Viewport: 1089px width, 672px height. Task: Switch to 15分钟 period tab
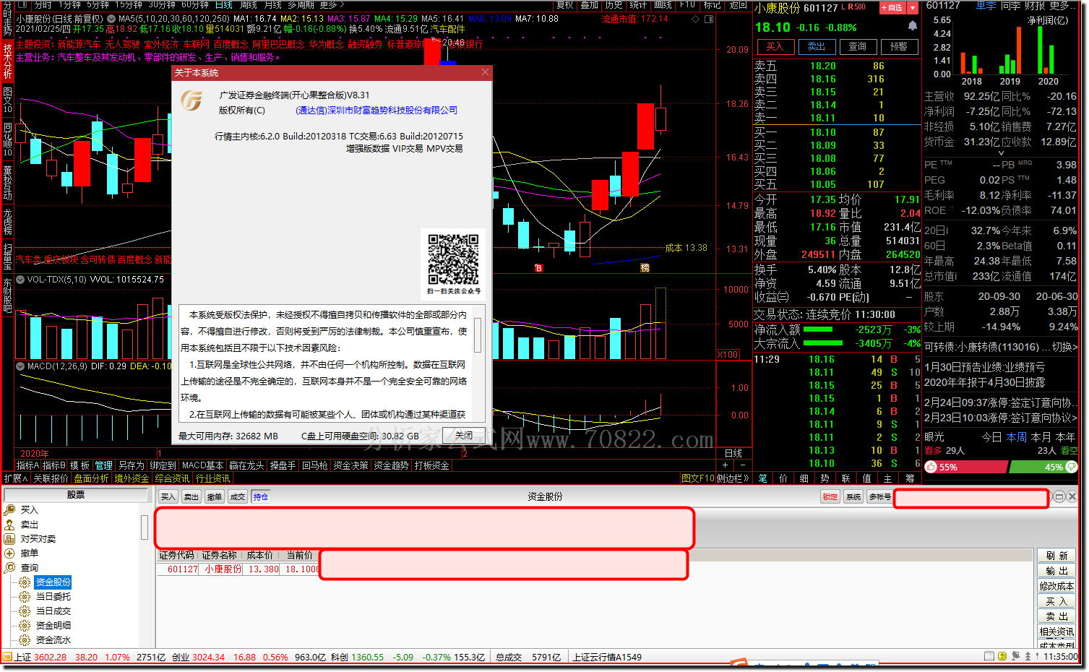coord(129,5)
